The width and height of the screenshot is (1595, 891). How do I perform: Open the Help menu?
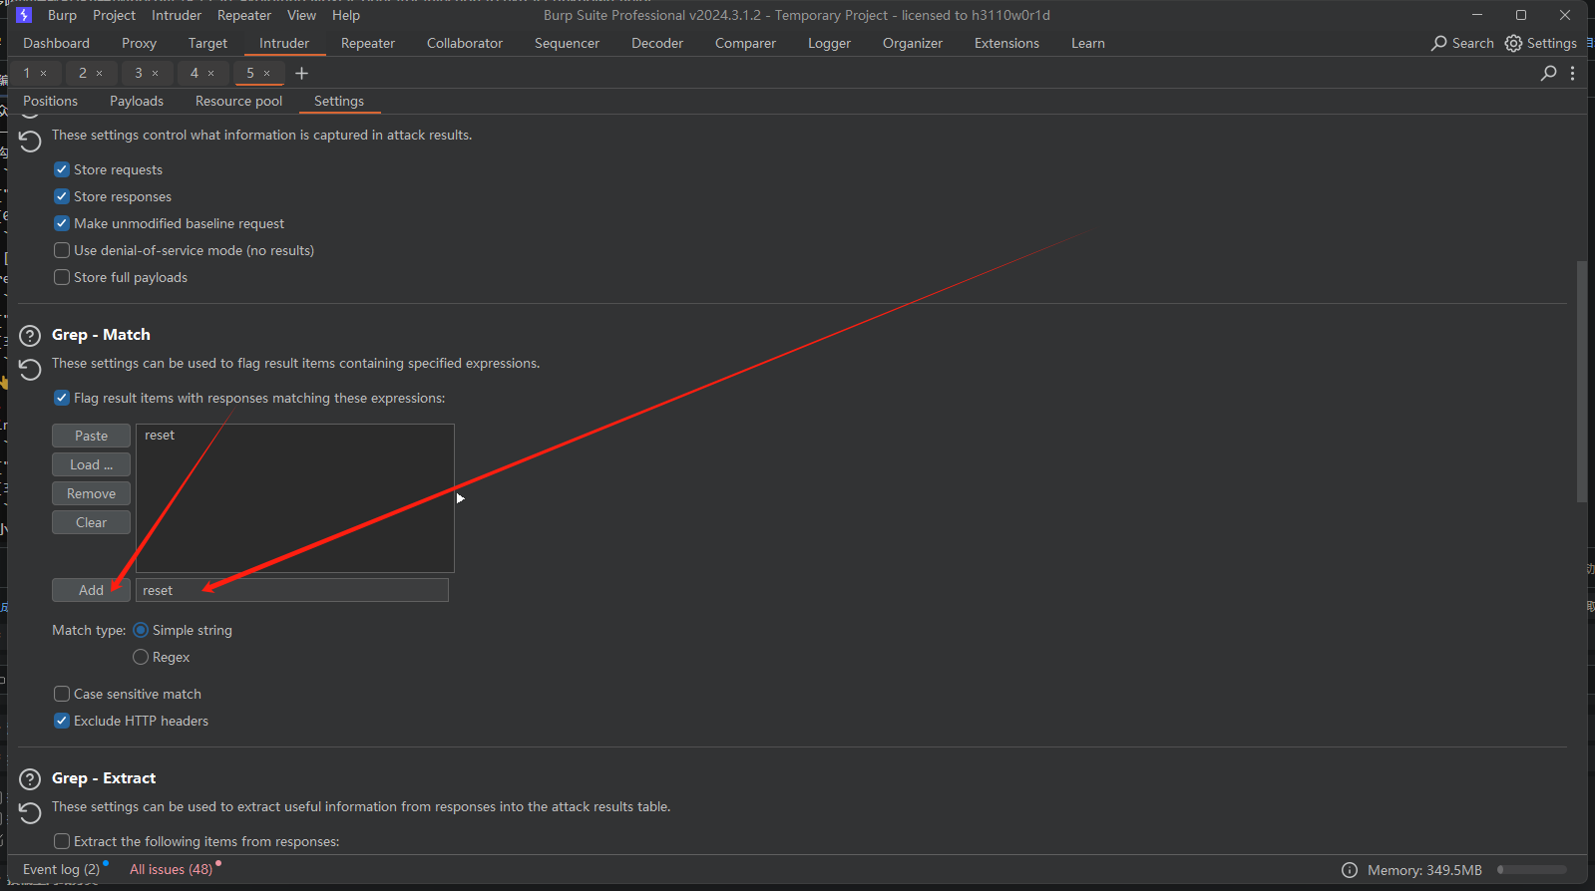point(346,15)
